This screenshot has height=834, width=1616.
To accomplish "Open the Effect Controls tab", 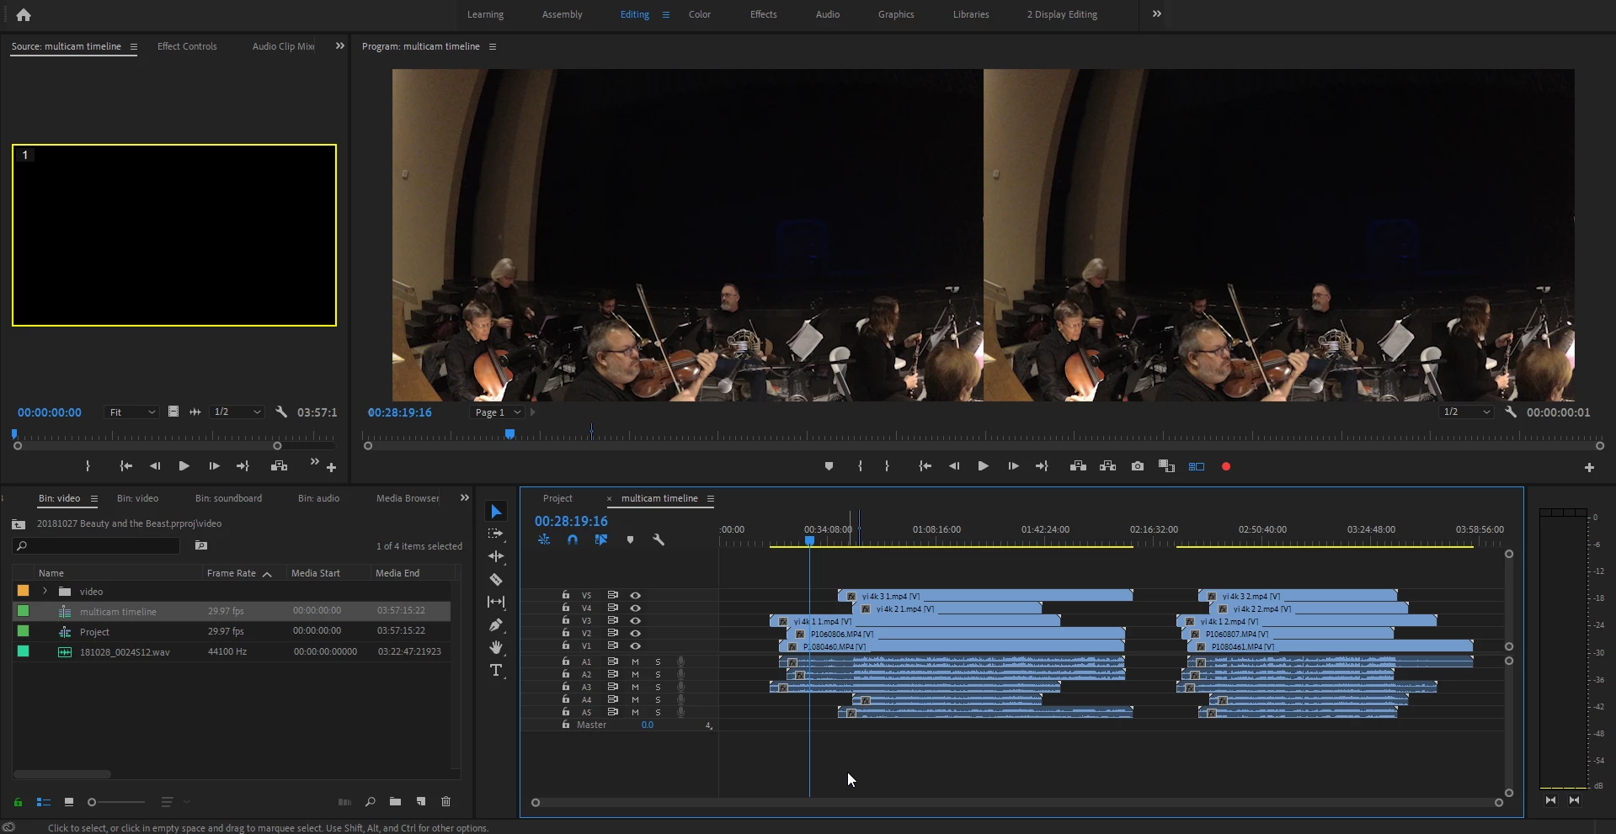I will click(187, 46).
